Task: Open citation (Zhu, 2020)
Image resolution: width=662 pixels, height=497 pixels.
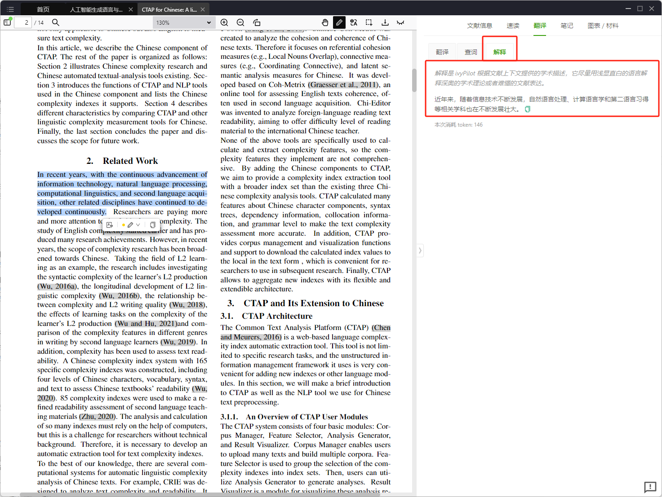Action: pos(98,416)
